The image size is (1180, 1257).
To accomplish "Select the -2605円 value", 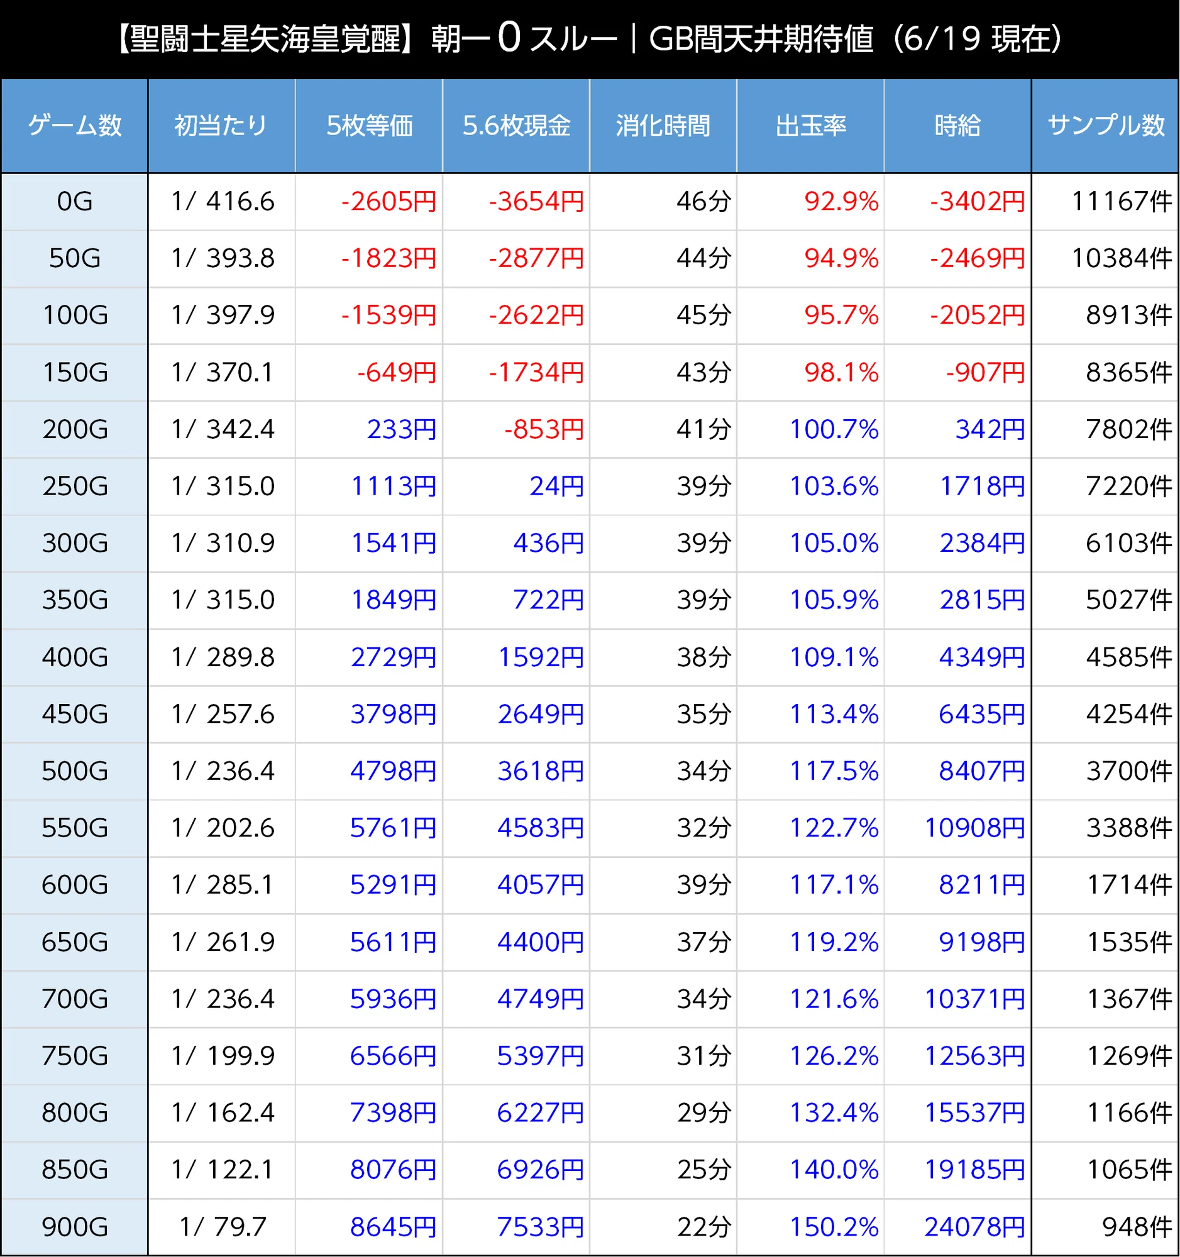I will pos(389,202).
